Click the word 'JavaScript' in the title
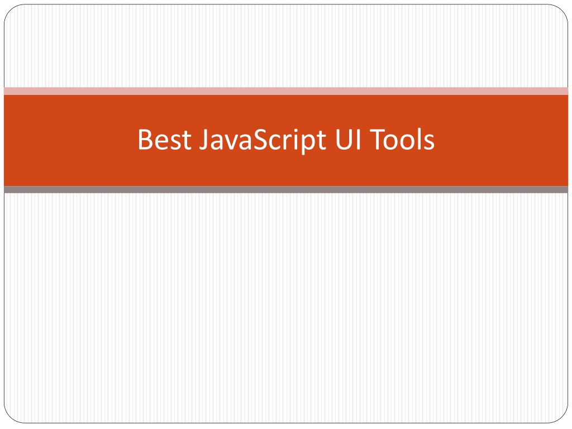 (263, 141)
